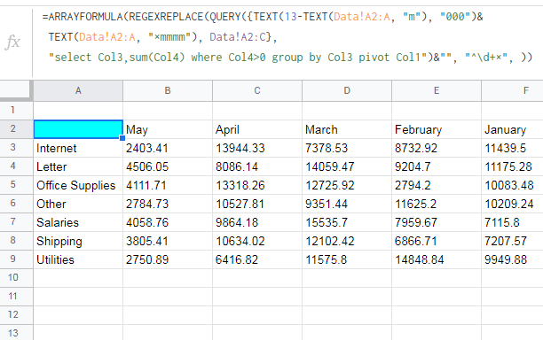Click the May header cell
The width and height of the screenshot is (543, 340).
[x=168, y=129]
